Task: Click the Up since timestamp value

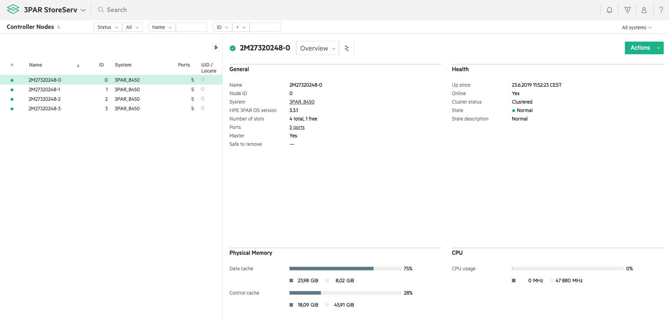Action: click(x=537, y=85)
